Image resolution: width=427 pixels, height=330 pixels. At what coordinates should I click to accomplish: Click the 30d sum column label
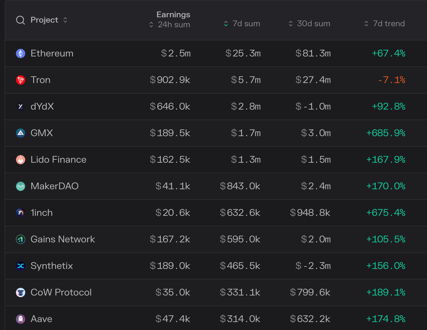click(313, 24)
